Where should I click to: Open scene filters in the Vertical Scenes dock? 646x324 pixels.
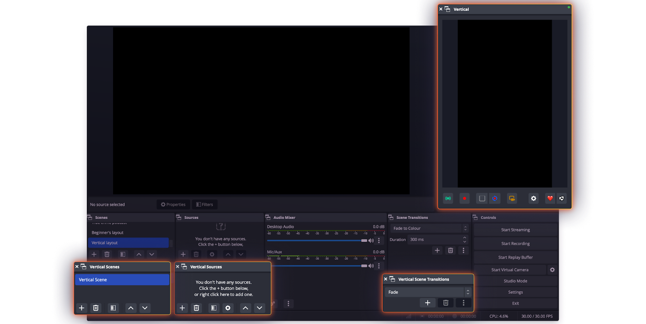click(113, 308)
